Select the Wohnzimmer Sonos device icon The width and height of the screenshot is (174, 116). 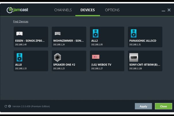(x=58, y=33)
